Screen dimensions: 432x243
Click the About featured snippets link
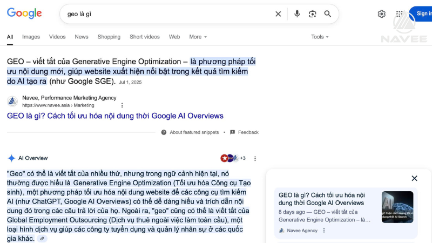click(x=194, y=132)
